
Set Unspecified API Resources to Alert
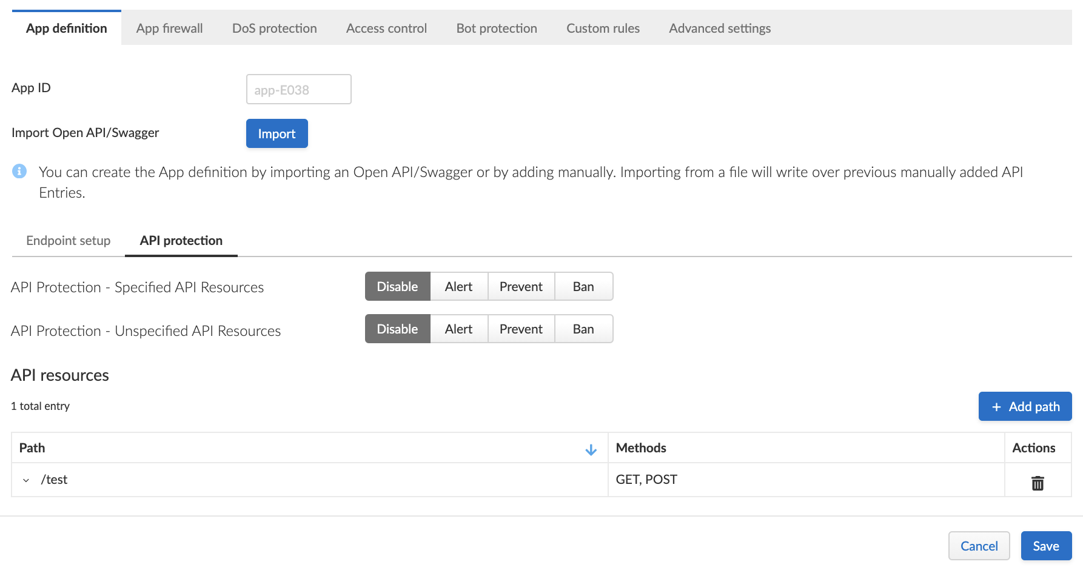click(x=458, y=329)
